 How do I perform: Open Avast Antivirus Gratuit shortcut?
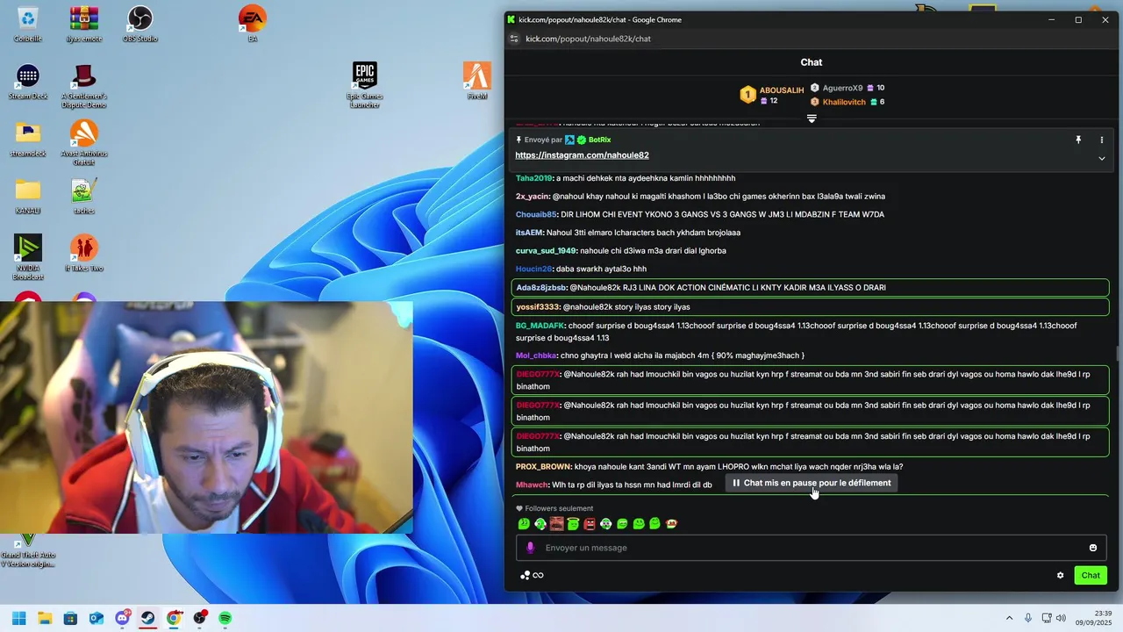click(x=83, y=142)
